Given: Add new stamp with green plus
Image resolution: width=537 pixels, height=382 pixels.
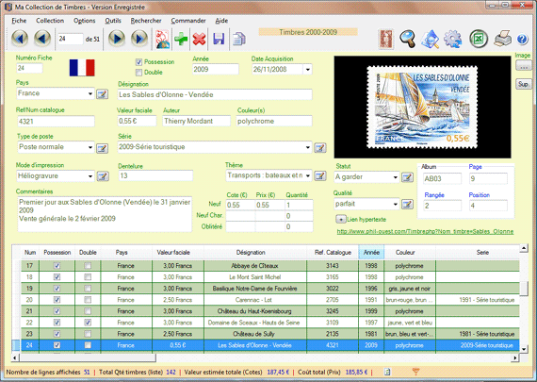Looking at the screenshot, I should pos(181,39).
